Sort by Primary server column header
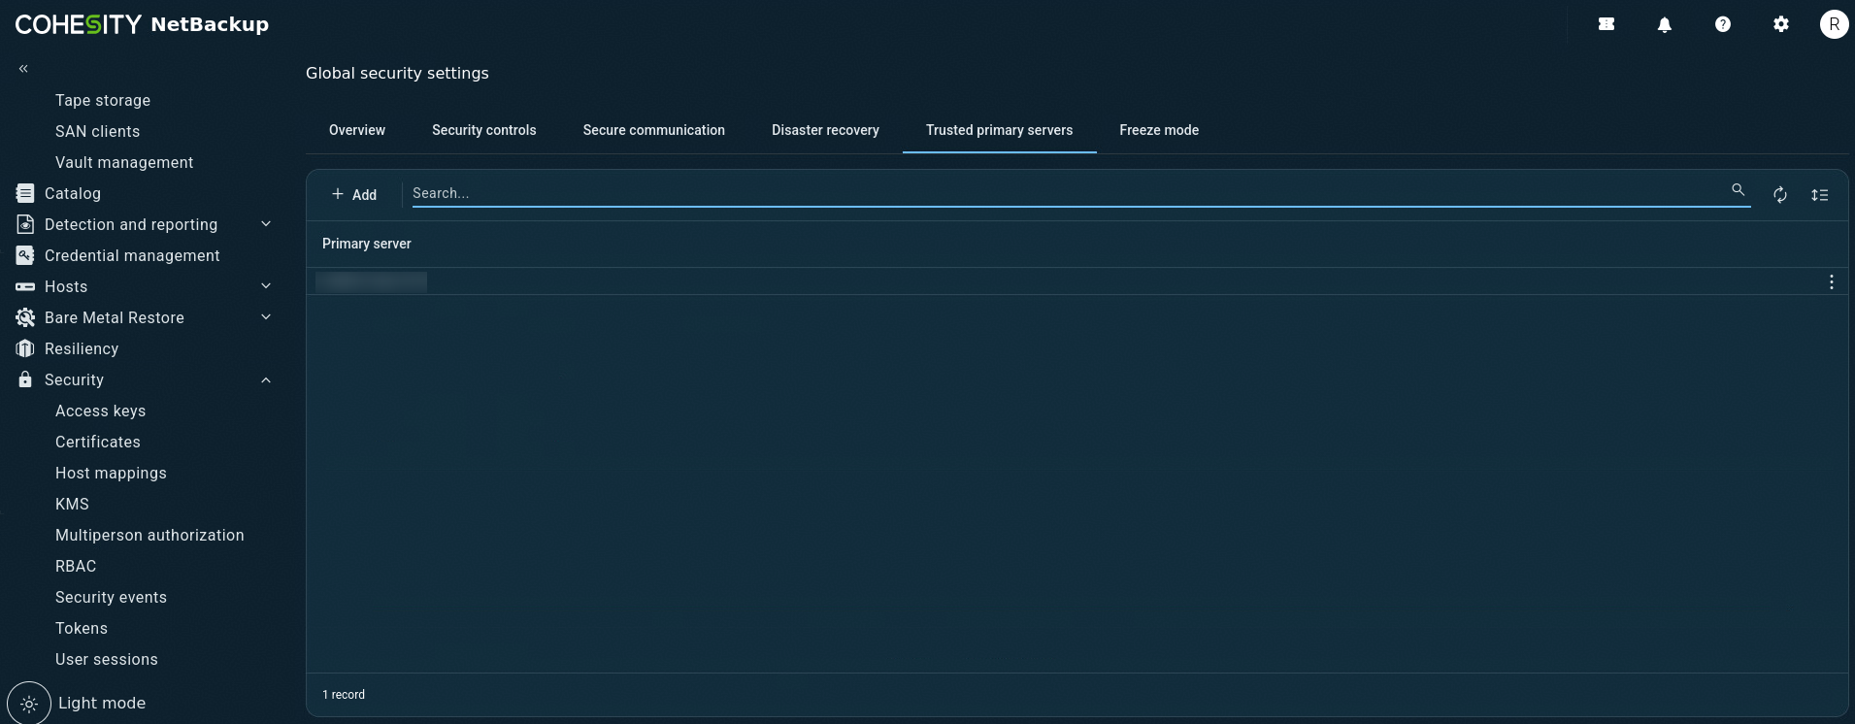This screenshot has width=1855, height=724. click(367, 244)
